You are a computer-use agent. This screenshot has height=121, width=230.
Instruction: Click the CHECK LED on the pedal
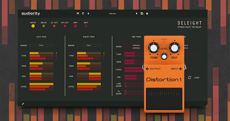pyautogui.click(x=164, y=41)
